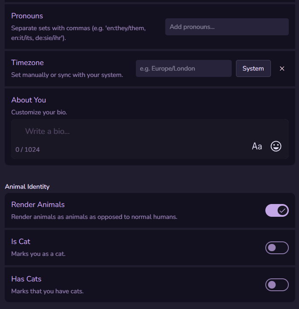The height and width of the screenshot is (309, 299).
Task: Open the Aa text formatting options
Action: point(257,147)
